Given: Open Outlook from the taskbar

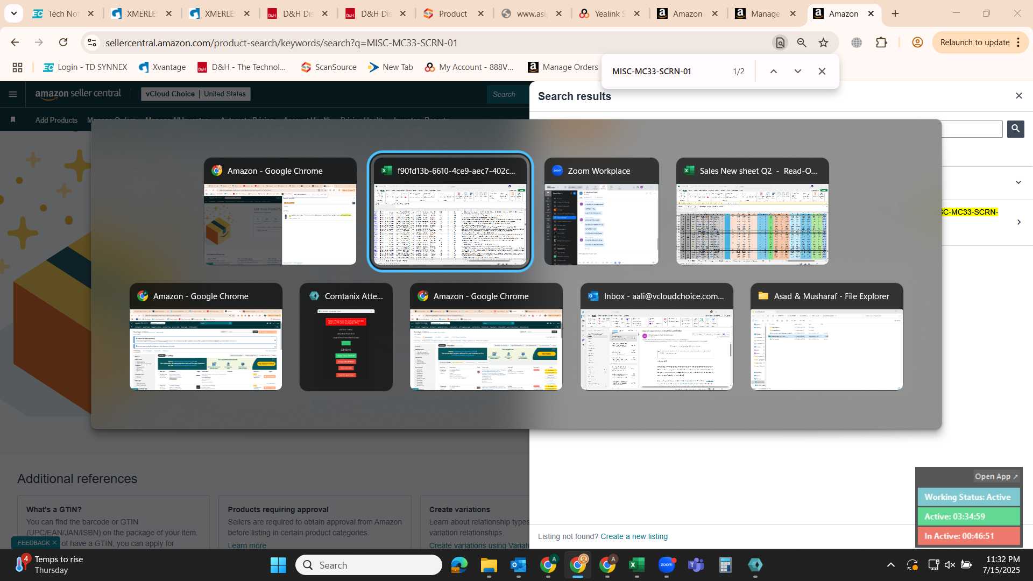Looking at the screenshot, I should (x=518, y=565).
